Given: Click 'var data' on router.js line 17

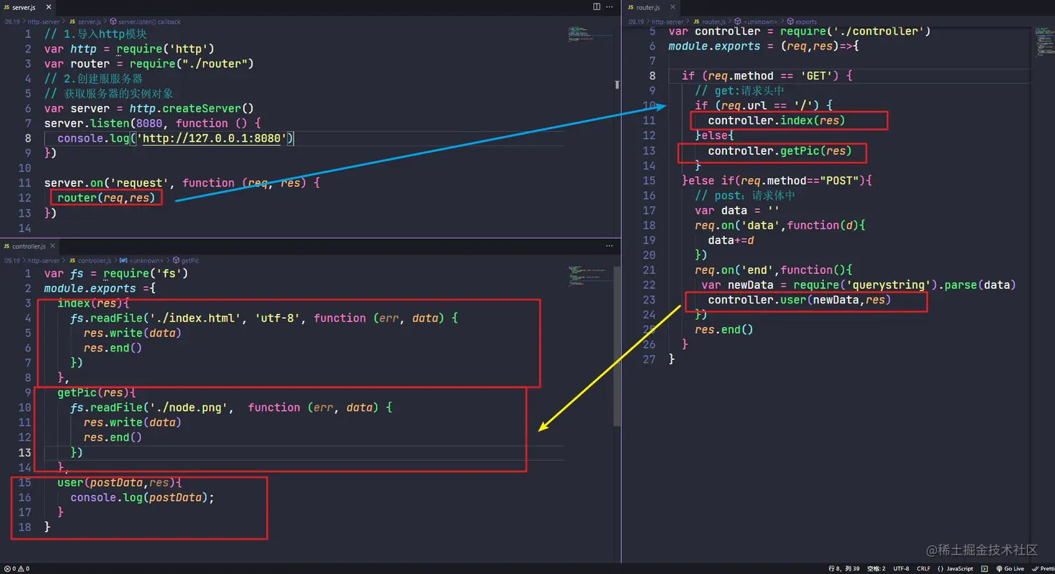Looking at the screenshot, I should click(x=721, y=211).
